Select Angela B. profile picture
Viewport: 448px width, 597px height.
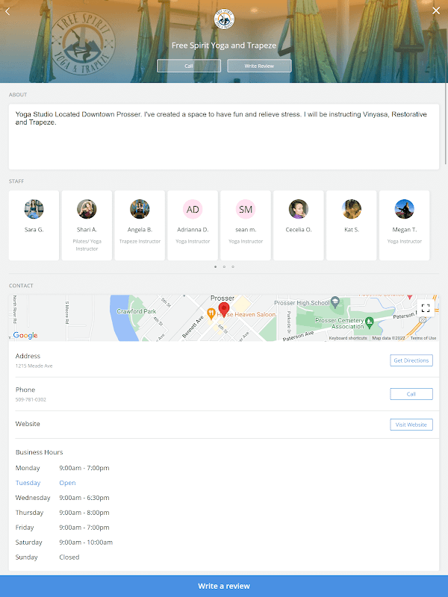(x=140, y=209)
